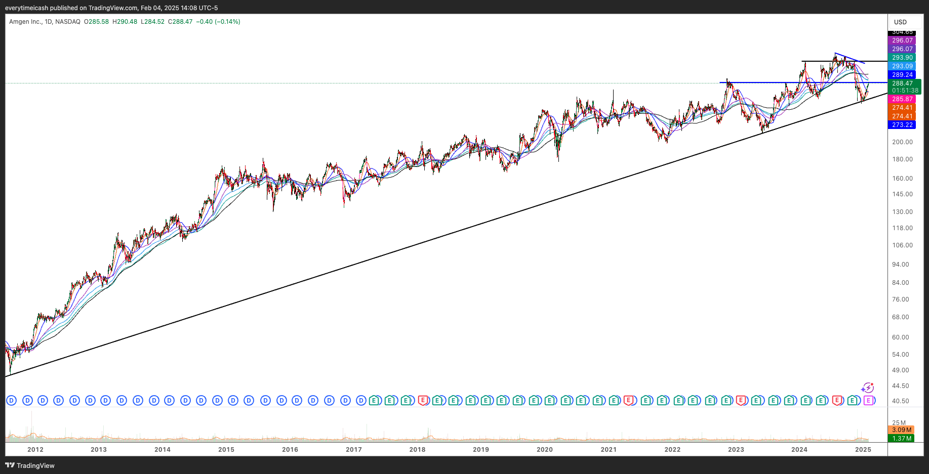Click the 106.00 price axis label
Image resolution: width=929 pixels, height=474 pixels.
(902, 245)
